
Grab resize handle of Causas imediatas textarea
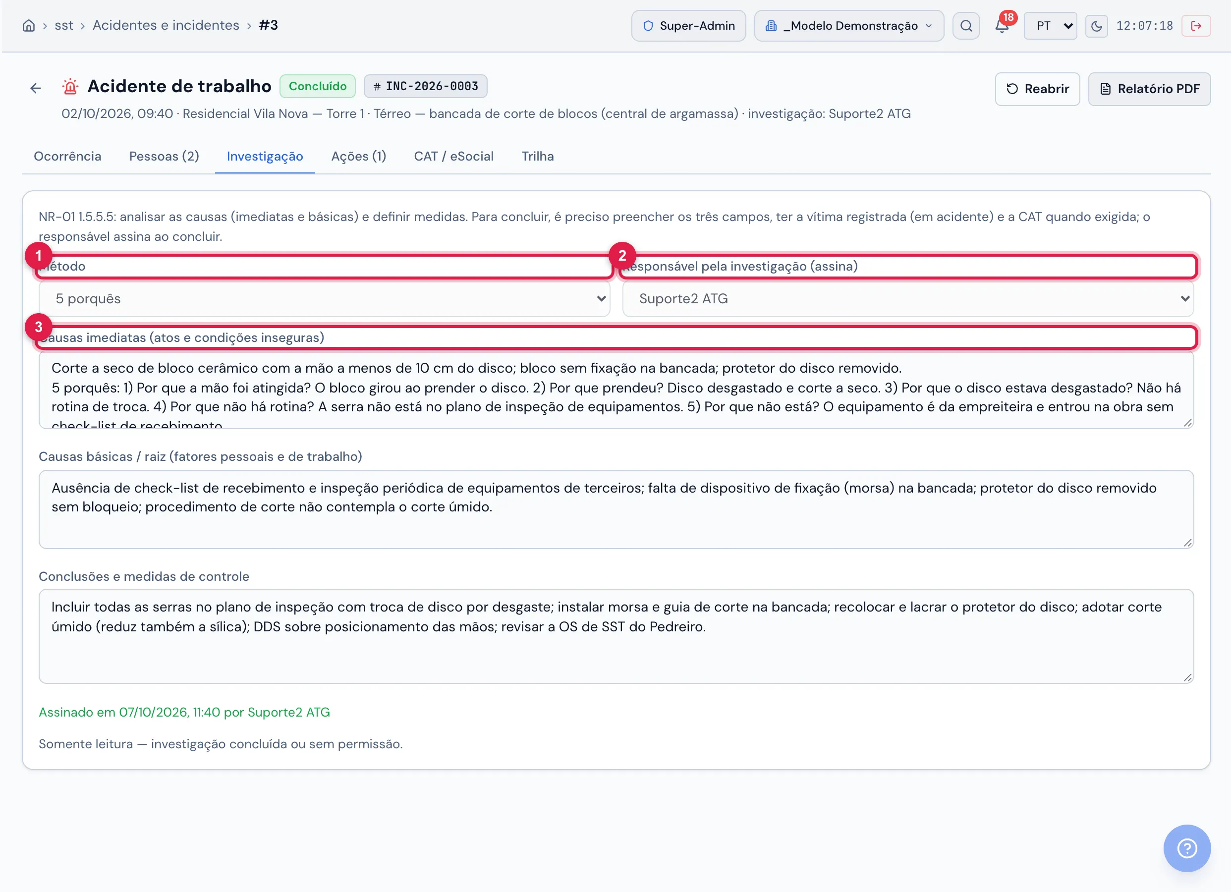[x=1187, y=423]
